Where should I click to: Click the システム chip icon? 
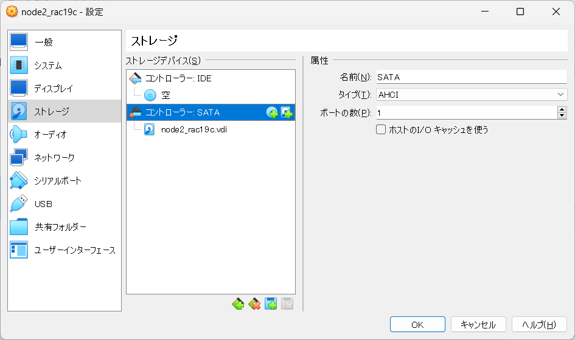tap(19, 65)
